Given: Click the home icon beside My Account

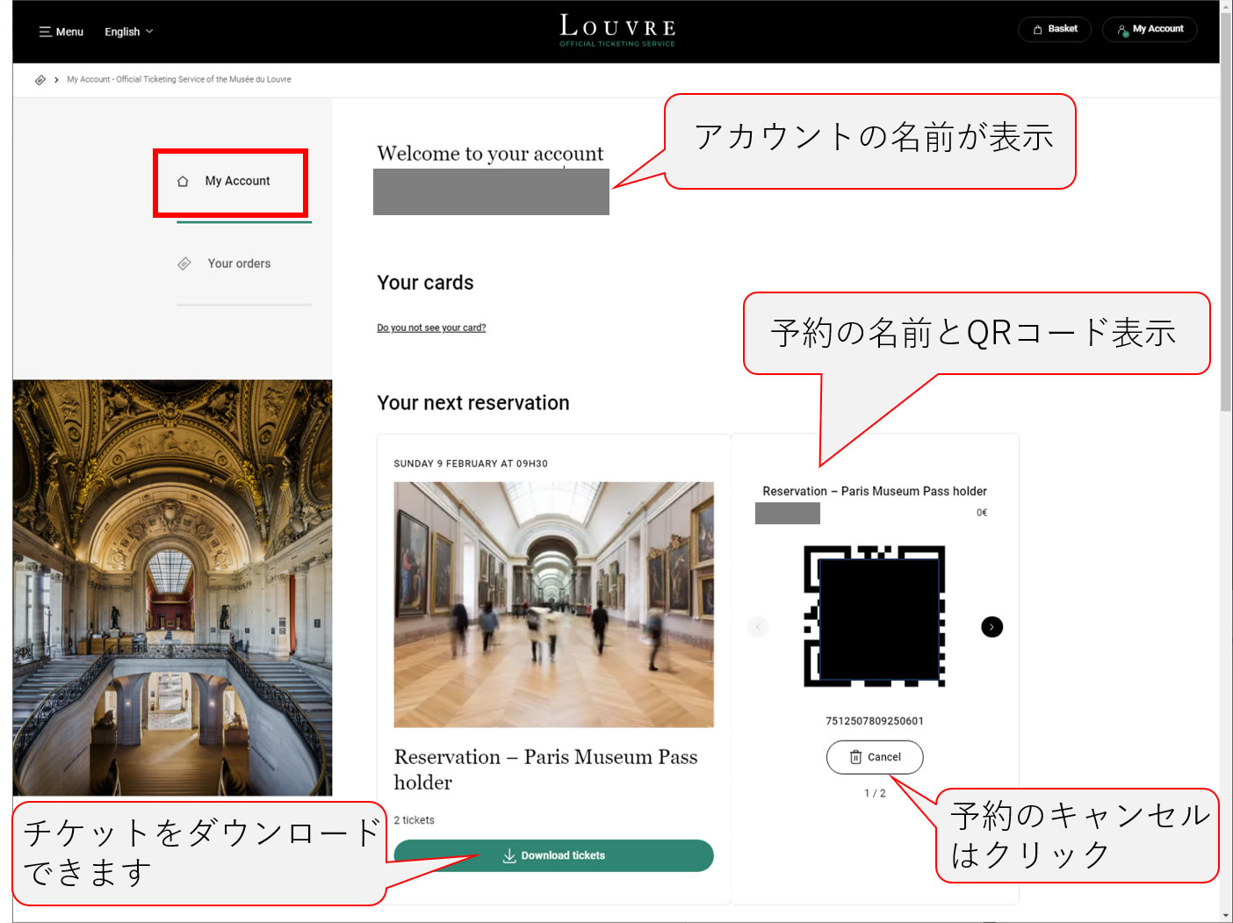Looking at the screenshot, I should pos(183,182).
